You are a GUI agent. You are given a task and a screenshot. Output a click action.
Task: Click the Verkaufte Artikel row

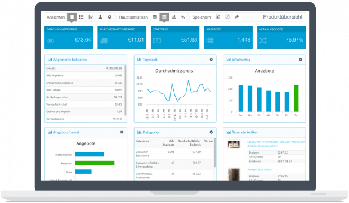84,105
